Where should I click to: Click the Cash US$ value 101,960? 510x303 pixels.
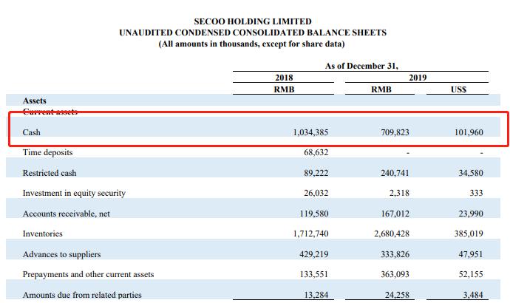[467, 132]
